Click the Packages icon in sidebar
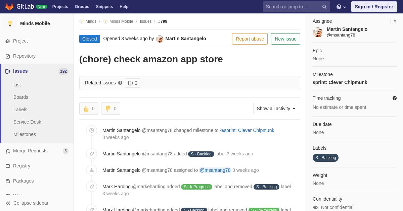The image size is (403, 211). [8, 181]
